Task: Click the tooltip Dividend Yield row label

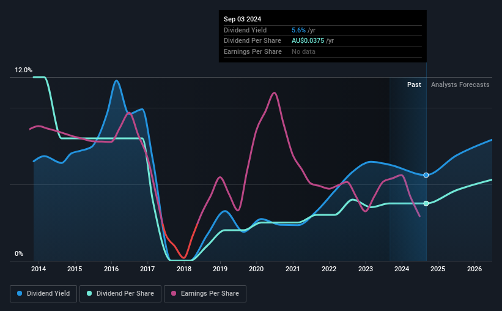Action: tap(245, 30)
